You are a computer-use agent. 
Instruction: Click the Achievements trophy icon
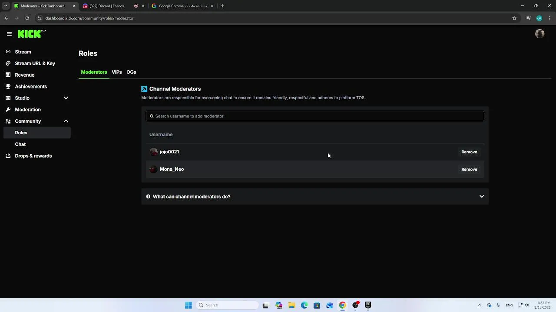click(x=8, y=86)
